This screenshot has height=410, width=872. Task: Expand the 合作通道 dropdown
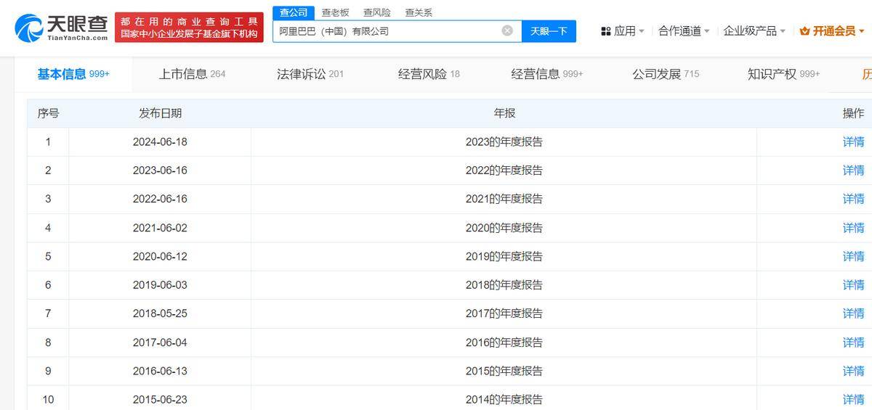tap(684, 31)
